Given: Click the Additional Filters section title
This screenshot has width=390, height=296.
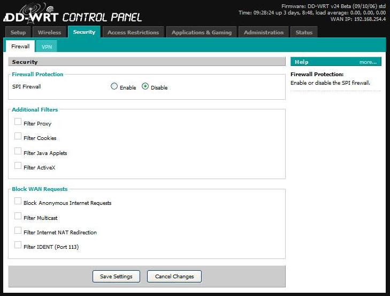Looking at the screenshot, I should click(x=35, y=110).
